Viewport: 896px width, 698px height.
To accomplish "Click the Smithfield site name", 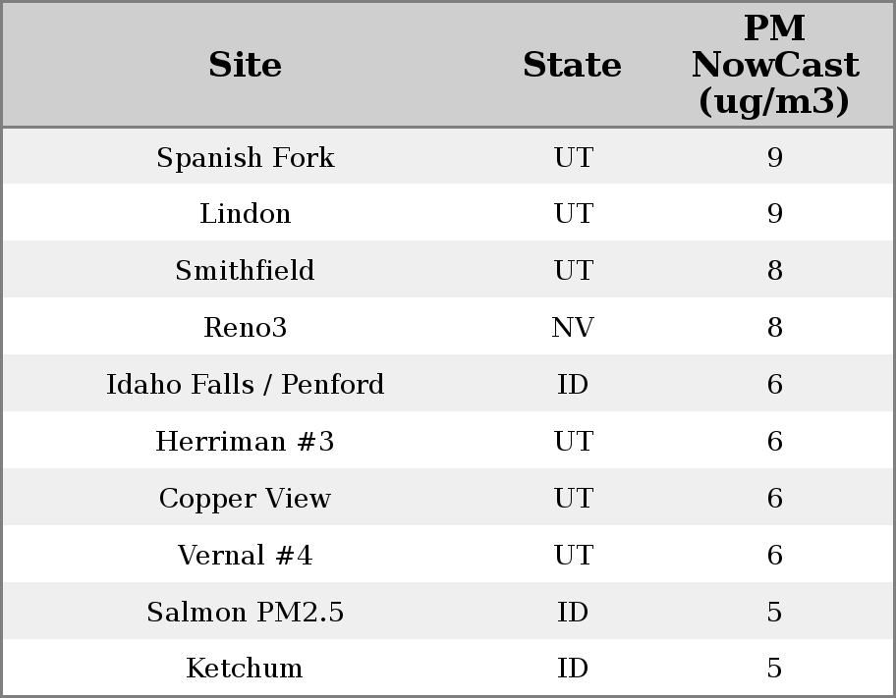I will pos(245,271).
